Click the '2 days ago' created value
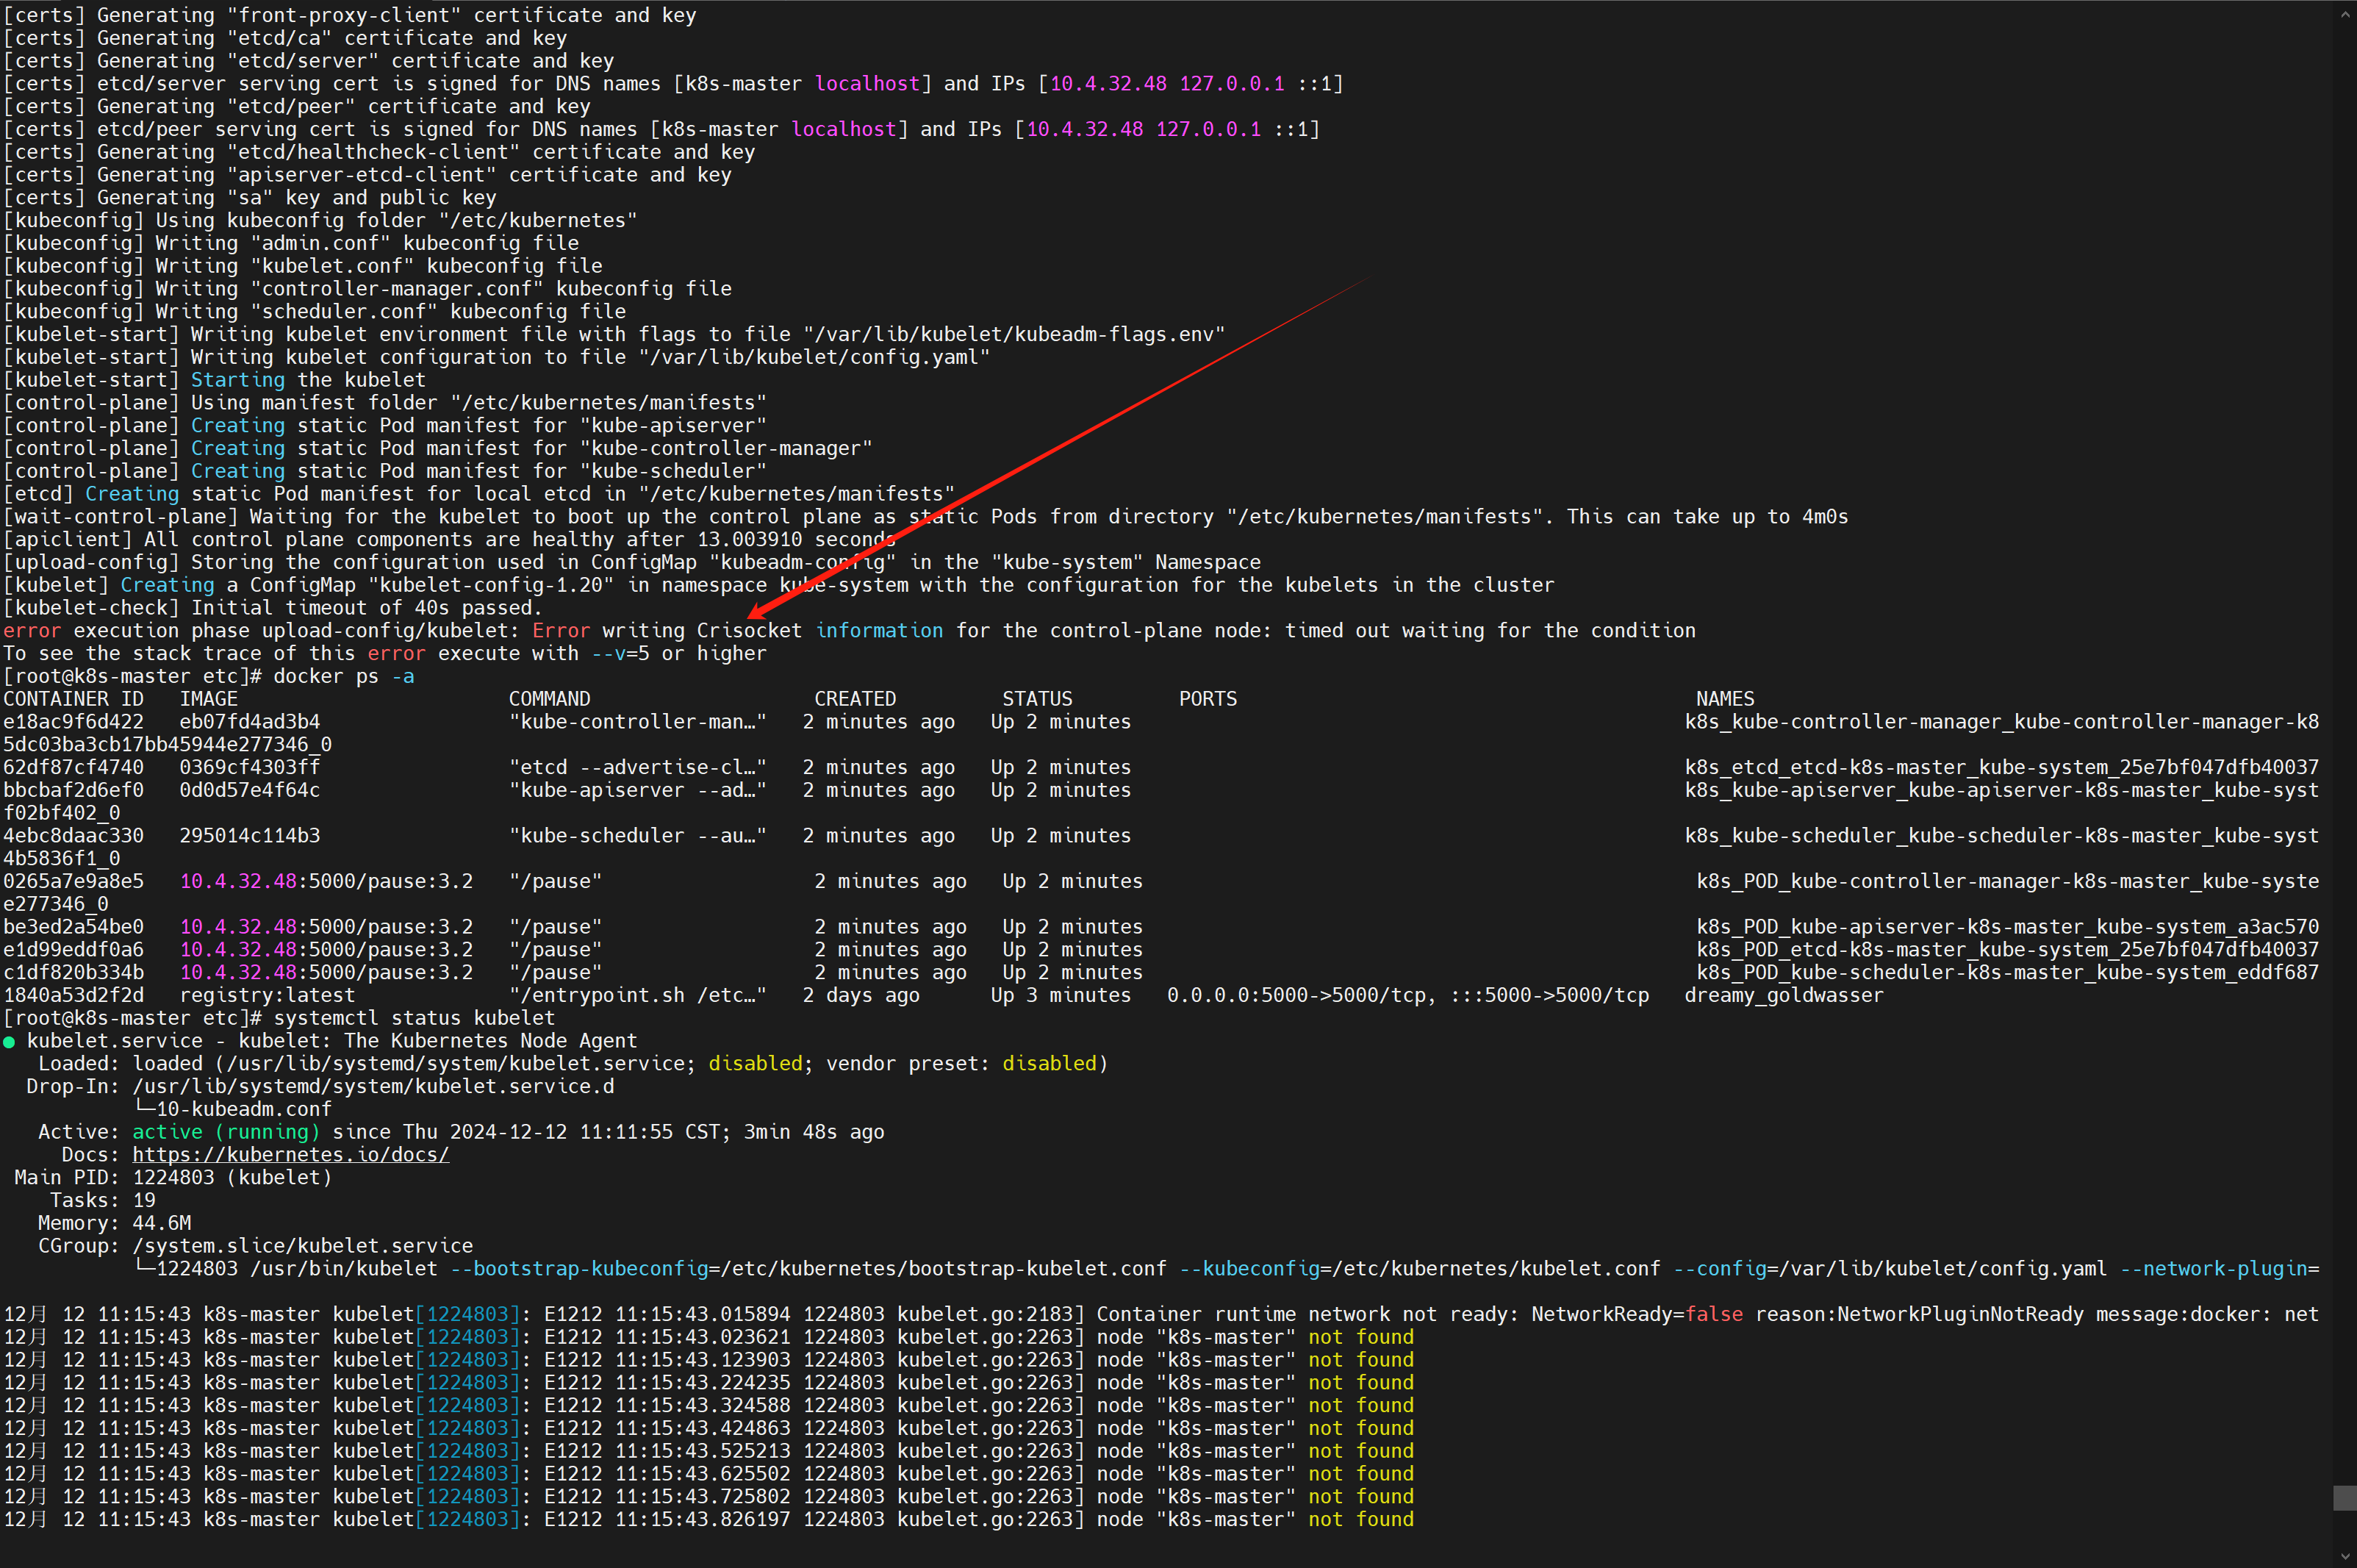2357x1568 pixels. click(861, 996)
